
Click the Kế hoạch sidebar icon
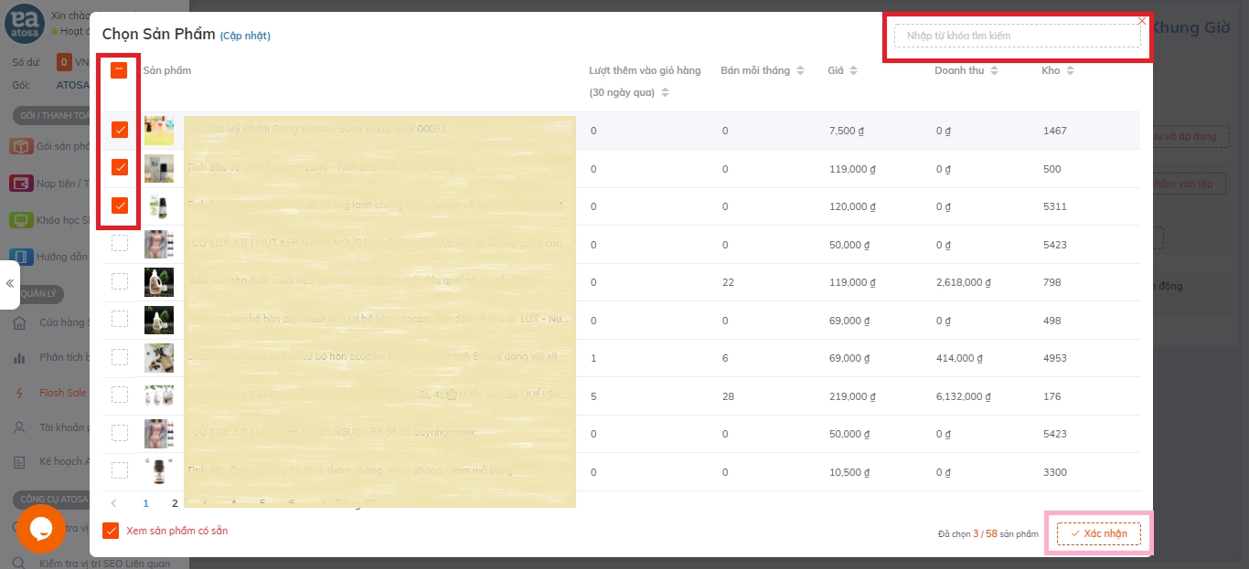[x=19, y=462]
